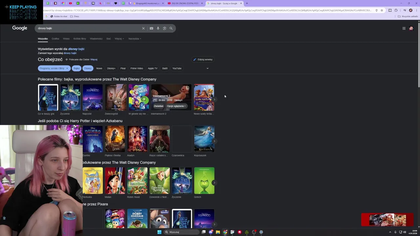Open Google Lens image search

(x=164, y=28)
